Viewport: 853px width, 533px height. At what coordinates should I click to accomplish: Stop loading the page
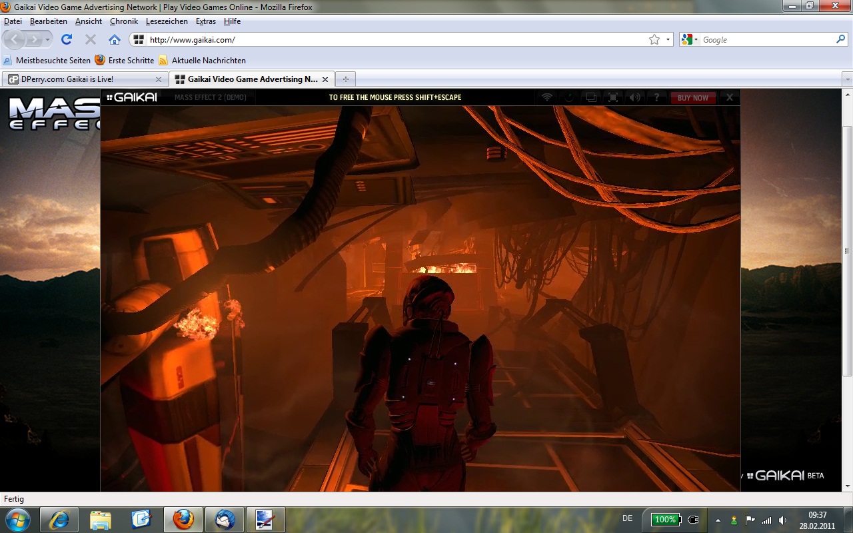[90, 39]
